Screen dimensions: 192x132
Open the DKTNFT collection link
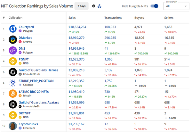[x=25, y=113]
